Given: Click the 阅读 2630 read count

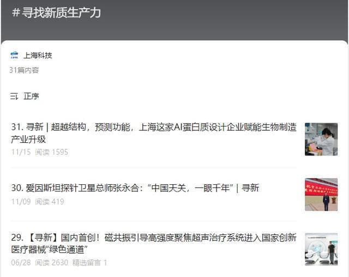Looking at the screenshot, I should tap(52, 262).
